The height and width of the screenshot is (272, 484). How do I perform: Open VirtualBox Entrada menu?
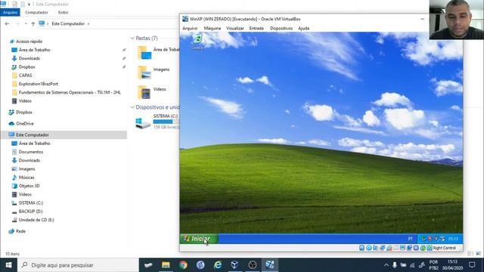pos(256,29)
